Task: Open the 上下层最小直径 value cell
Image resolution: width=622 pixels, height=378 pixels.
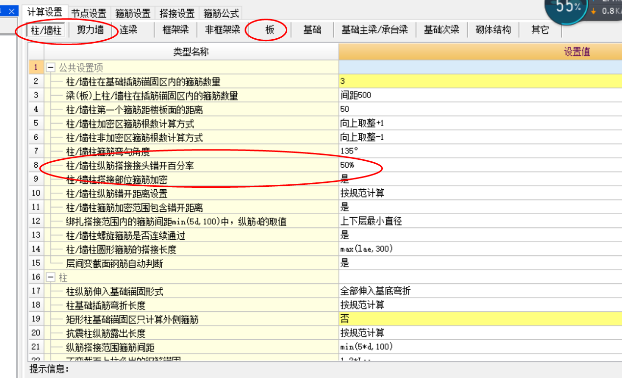Action: click(480, 221)
